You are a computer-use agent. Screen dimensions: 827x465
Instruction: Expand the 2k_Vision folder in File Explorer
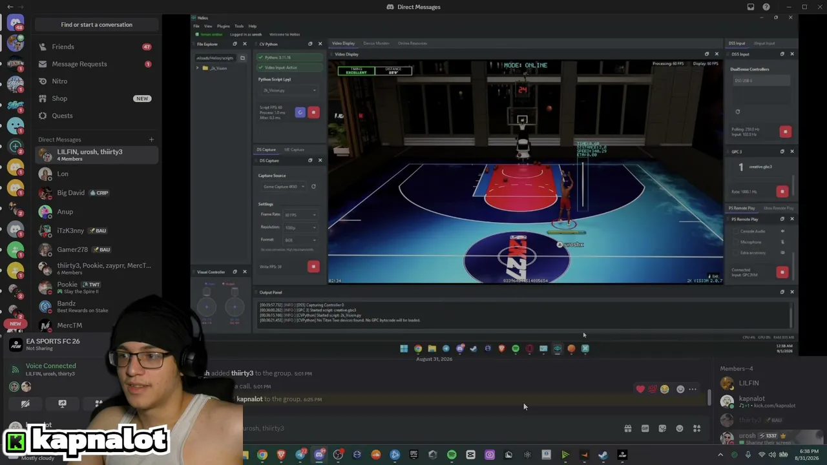pyautogui.click(x=198, y=68)
